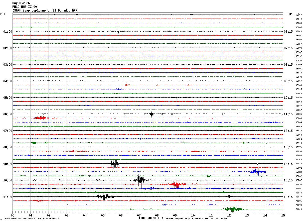This screenshot has width=303, height=222.
Task: Select the small black spike on the 01:00 trace
Action: 118,32
